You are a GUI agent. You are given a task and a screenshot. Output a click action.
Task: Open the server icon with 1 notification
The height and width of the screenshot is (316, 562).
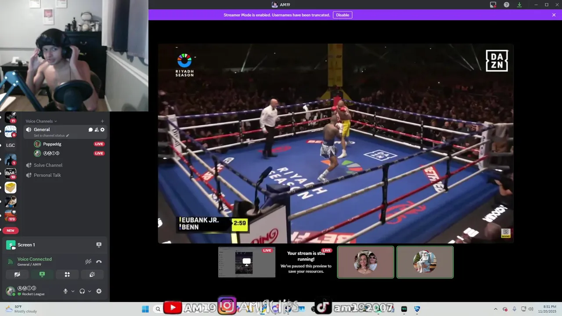(x=11, y=159)
